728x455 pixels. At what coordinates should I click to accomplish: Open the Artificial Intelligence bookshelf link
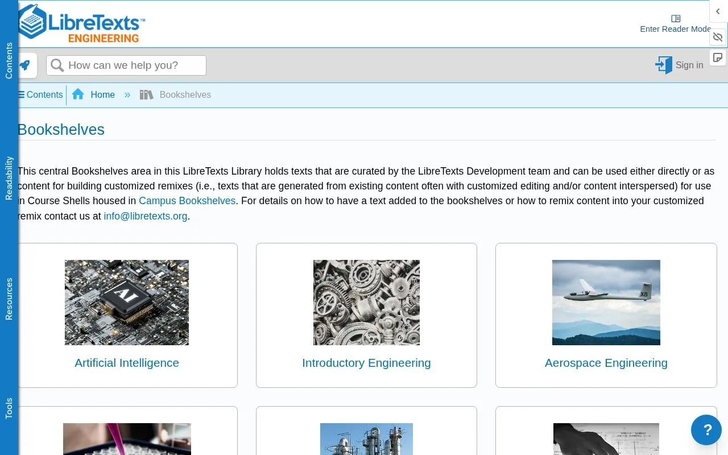click(127, 363)
